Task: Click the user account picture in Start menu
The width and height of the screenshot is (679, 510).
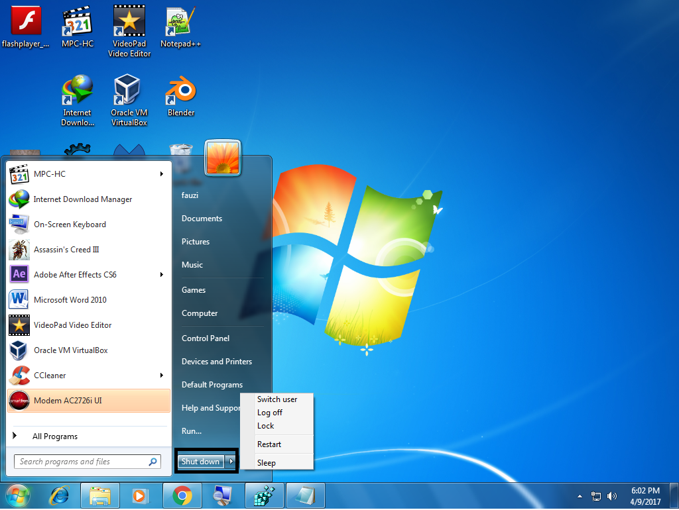Action: [223, 158]
